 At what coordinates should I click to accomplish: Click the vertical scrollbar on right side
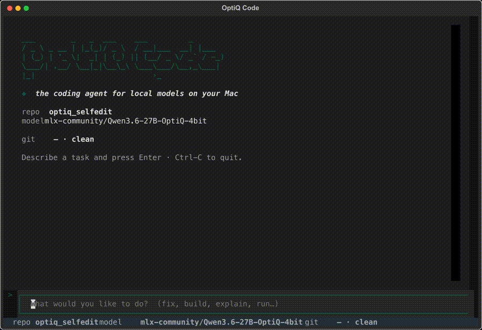coord(455,153)
